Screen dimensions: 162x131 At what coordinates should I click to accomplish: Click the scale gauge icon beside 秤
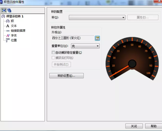click(8, 21)
